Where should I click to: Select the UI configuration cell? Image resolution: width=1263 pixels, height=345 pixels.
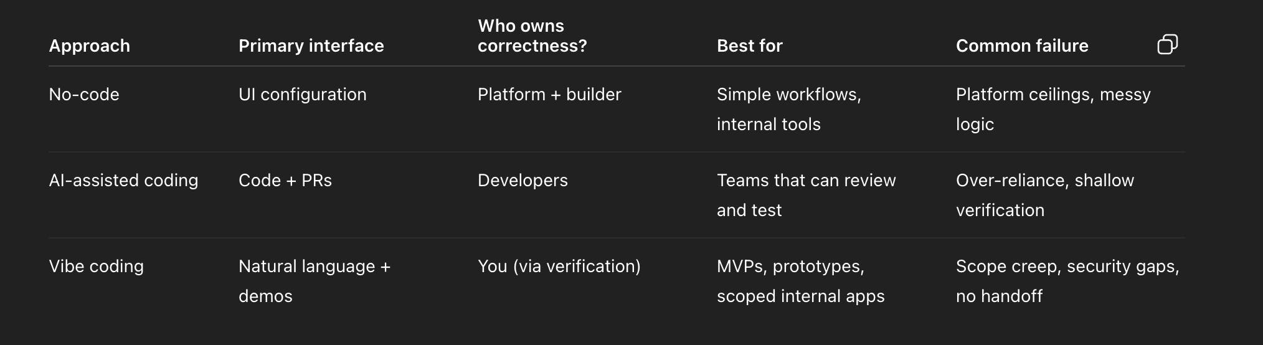tap(303, 95)
